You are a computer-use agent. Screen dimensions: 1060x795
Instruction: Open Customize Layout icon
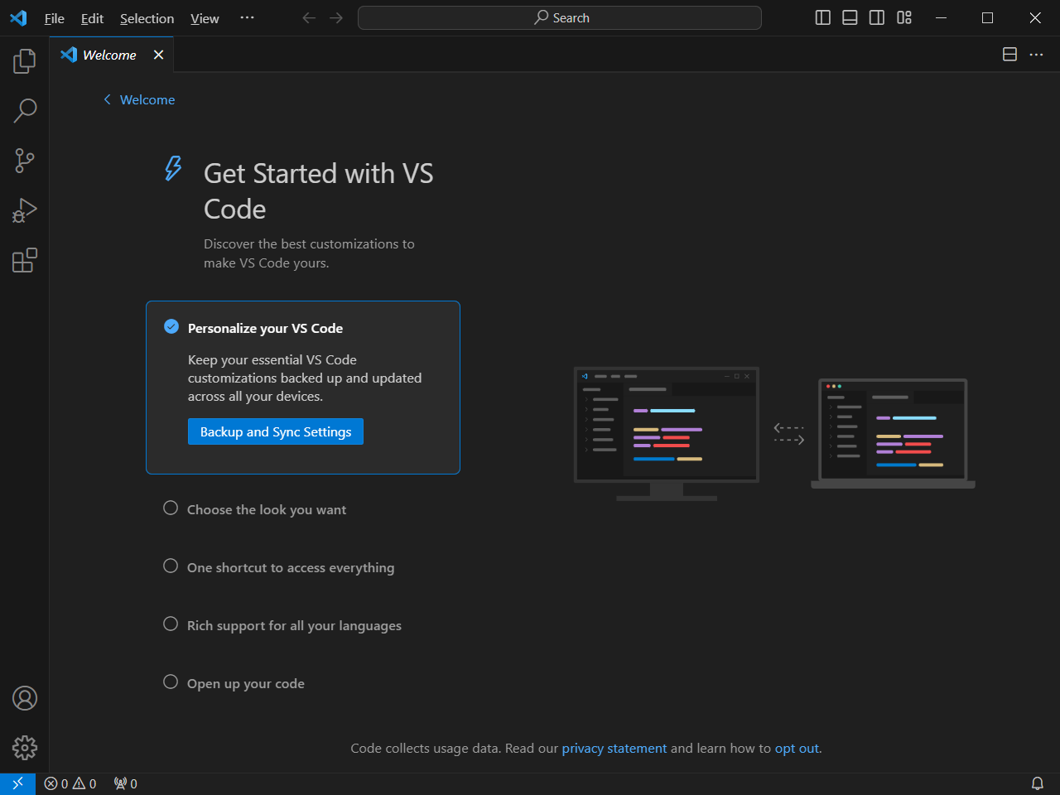[904, 17]
